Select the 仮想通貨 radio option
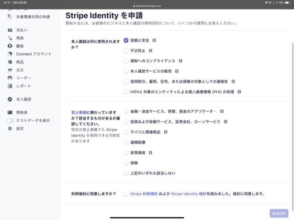Screen dimensions: 294x220 pyautogui.click(x=126, y=152)
